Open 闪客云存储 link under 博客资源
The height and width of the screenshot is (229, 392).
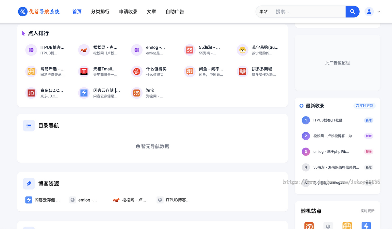pyautogui.click(x=43, y=200)
